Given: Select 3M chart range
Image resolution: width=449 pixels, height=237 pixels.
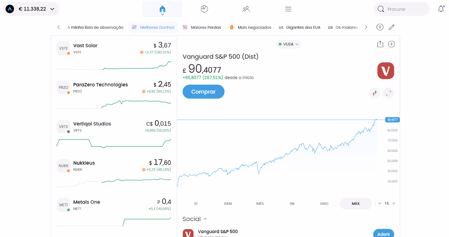Looking at the screenshot, I should 292,204.
